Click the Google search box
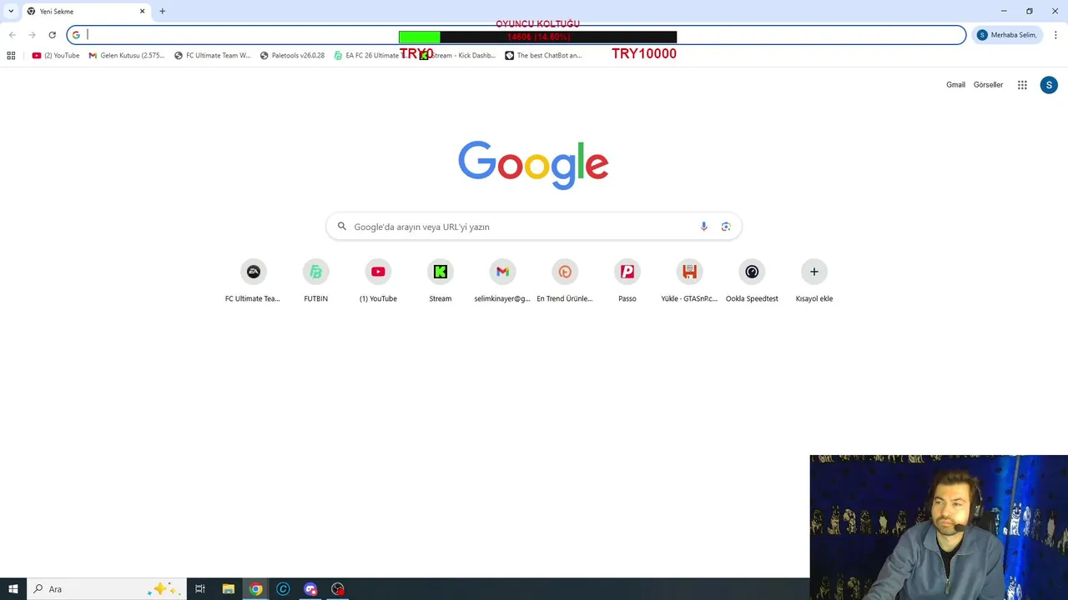Image resolution: width=1068 pixels, height=600 pixels. tap(534, 227)
